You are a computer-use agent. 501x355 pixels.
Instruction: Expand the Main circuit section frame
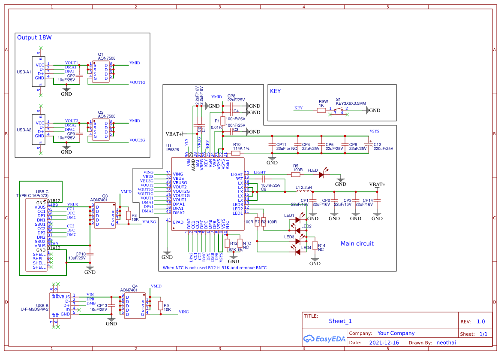[357, 243]
